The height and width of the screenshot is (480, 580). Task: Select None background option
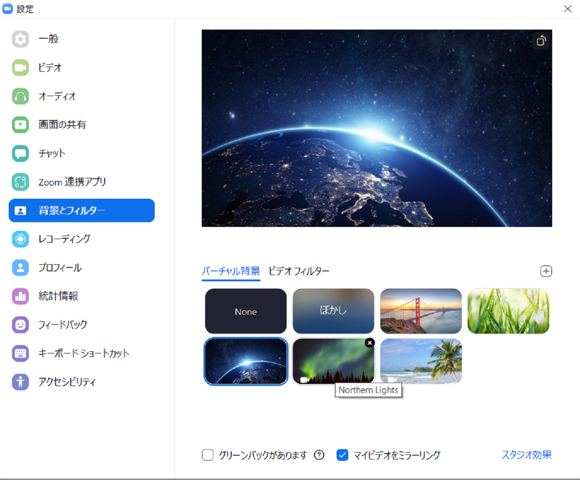point(246,311)
